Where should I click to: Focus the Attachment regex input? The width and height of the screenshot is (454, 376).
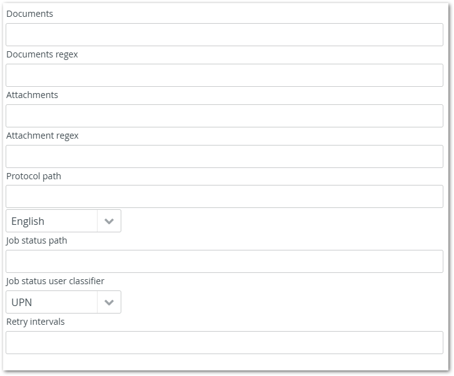click(x=224, y=157)
